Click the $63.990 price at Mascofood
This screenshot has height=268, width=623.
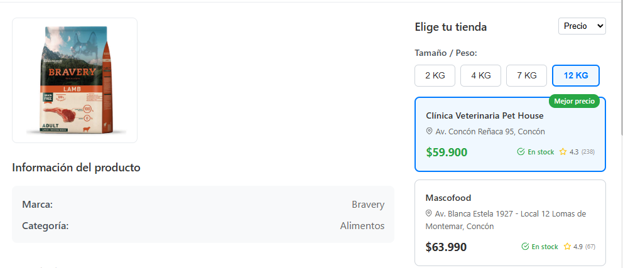click(446, 247)
